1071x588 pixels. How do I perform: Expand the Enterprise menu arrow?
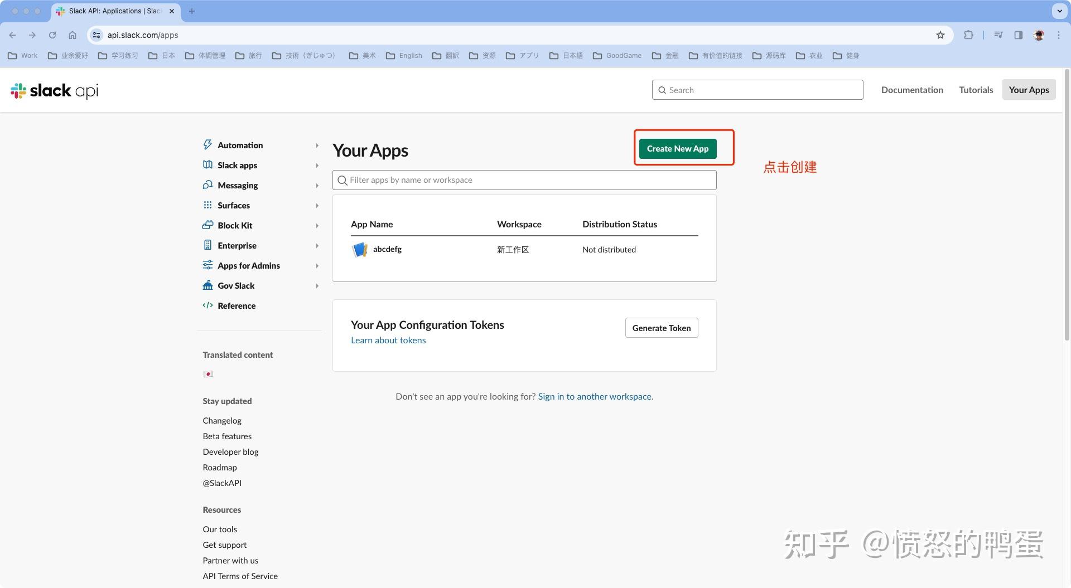click(317, 246)
